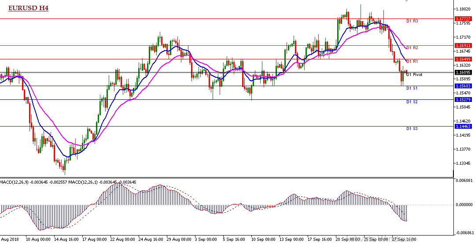The width and height of the screenshot is (475, 243).
Task: Click the red 1.16911 price tag
Action: click(464, 45)
